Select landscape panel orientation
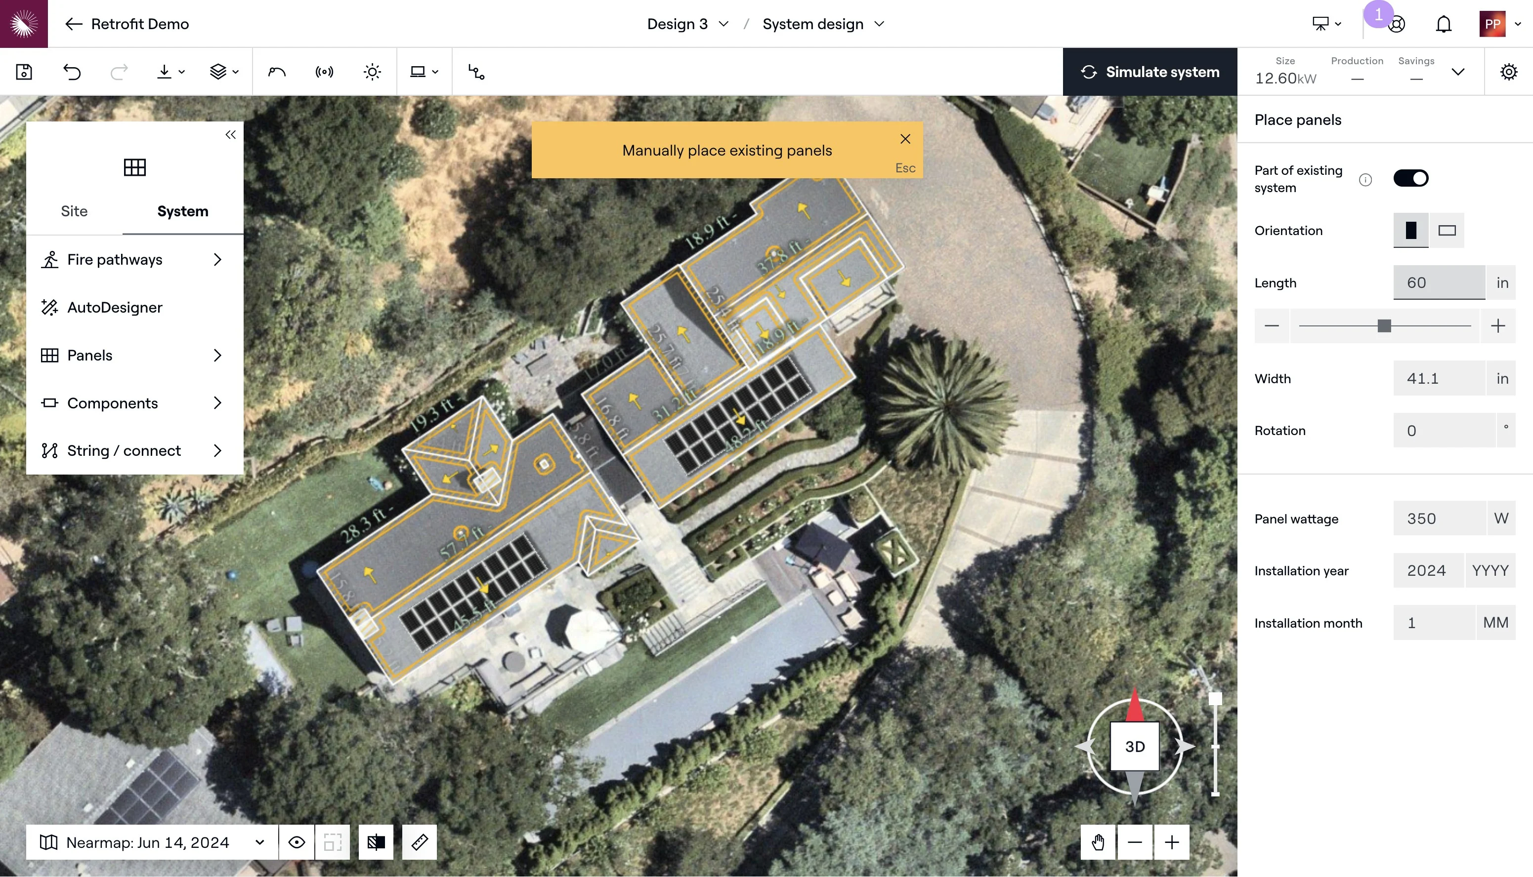The image size is (1533, 877). (x=1447, y=230)
